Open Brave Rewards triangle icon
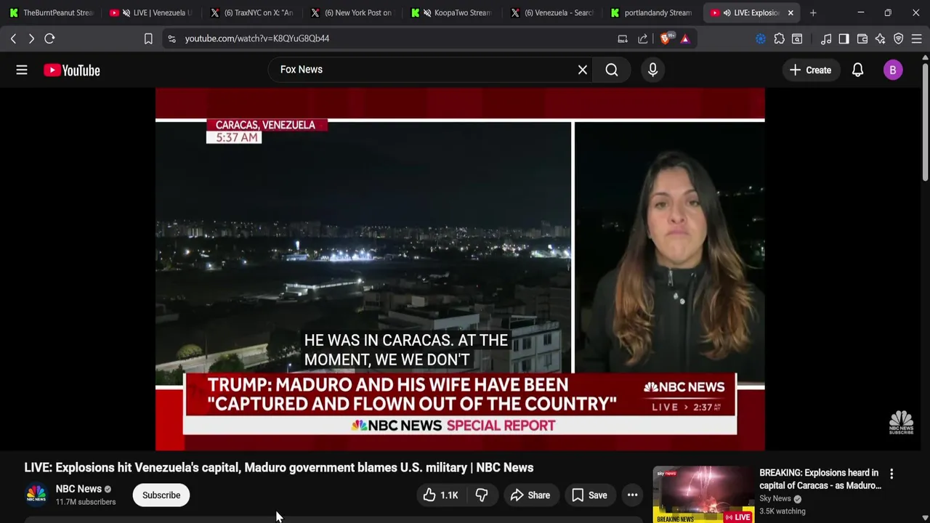 click(685, 38)
